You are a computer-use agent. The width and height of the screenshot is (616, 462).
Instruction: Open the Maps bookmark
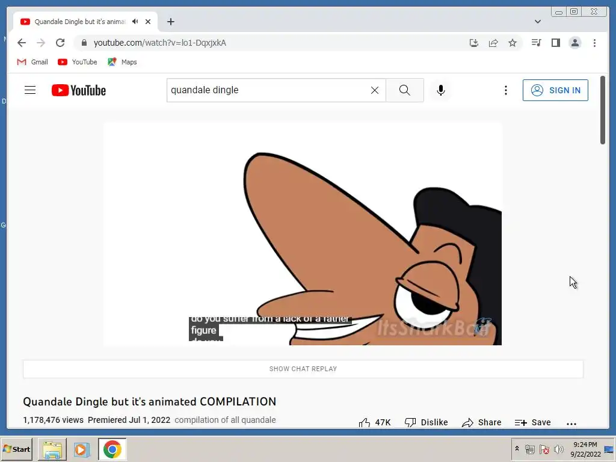(122, 62)
